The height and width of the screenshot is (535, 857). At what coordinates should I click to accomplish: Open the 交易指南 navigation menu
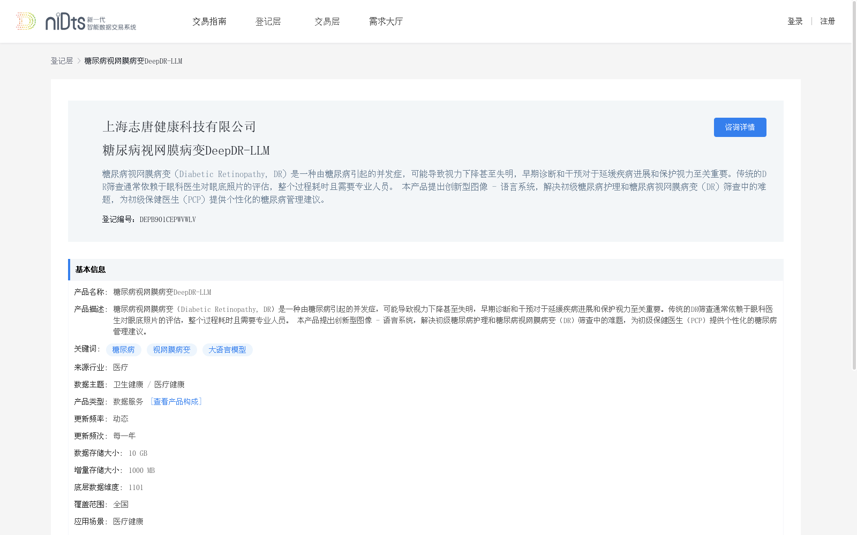209,21
